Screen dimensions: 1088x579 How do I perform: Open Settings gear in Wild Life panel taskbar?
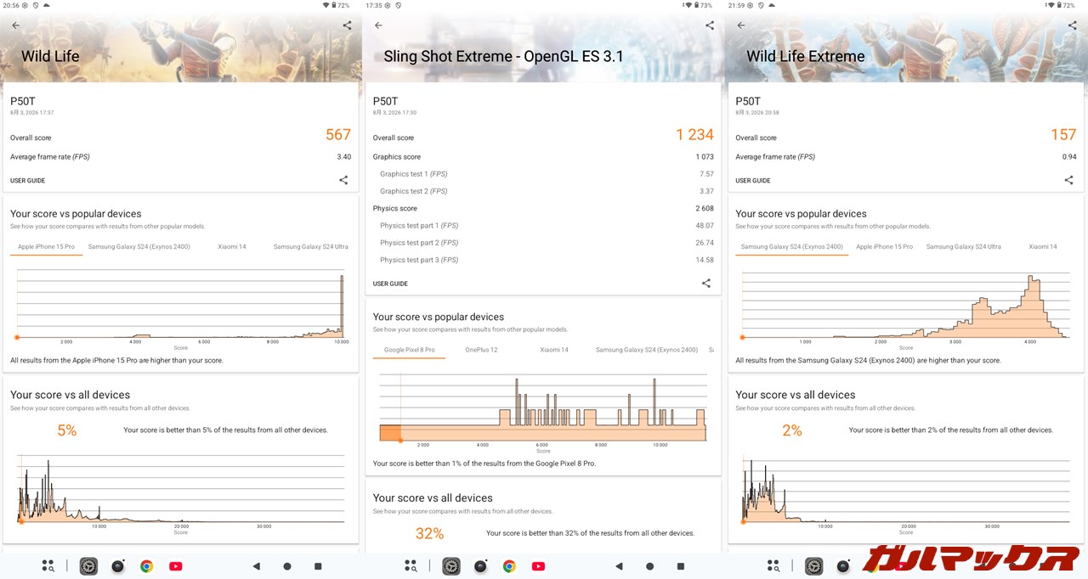[x=88, y=566]
